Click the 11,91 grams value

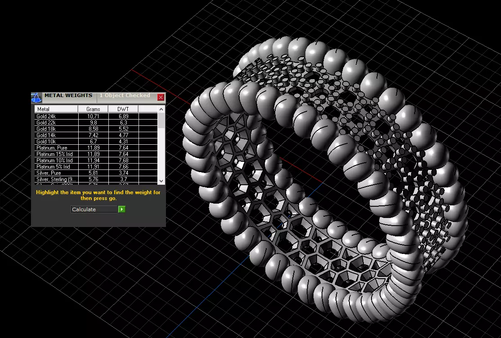pyautogui.click(x=93, y=166)
